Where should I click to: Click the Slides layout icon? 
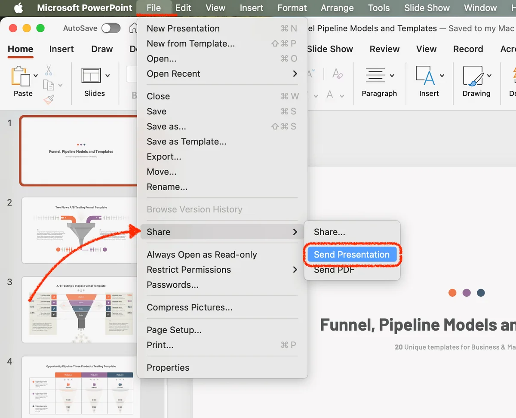pyautogui.click(x=91, y=75)
